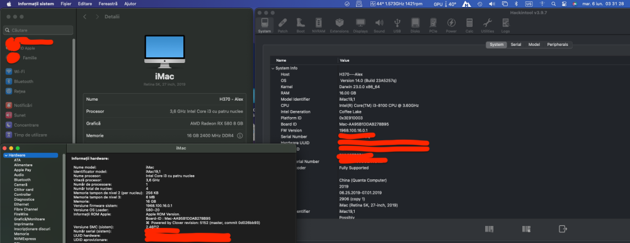Switch to the Model tab in Hackintool
The width and height of the screenshot is (630, 243).
click(534, 45)
